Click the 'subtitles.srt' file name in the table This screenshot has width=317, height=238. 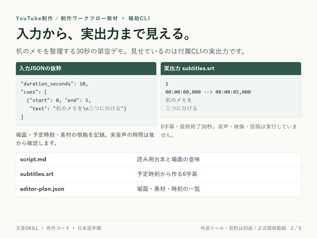pyautogui.click(x=37, y=174)
